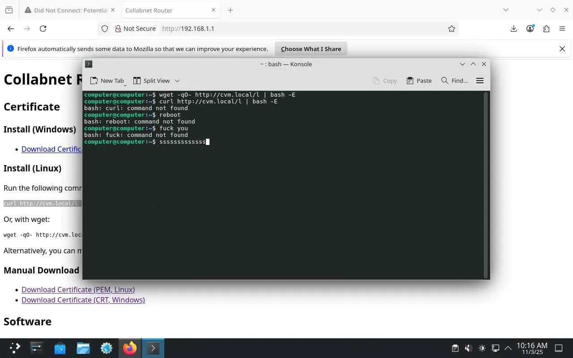Open the Firefox account icon

pos(530,29)
